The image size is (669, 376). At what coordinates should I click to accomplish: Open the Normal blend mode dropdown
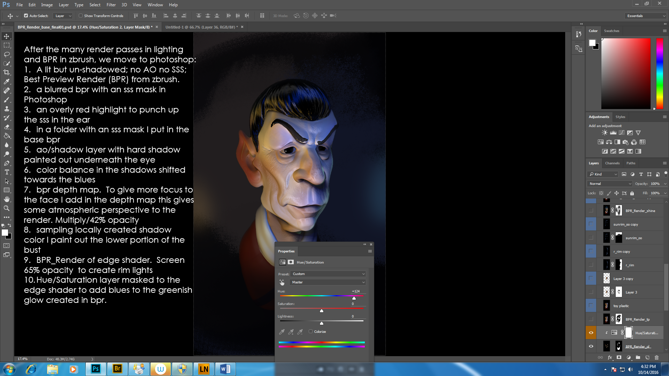pyautogui.click(x=610, y=184)
